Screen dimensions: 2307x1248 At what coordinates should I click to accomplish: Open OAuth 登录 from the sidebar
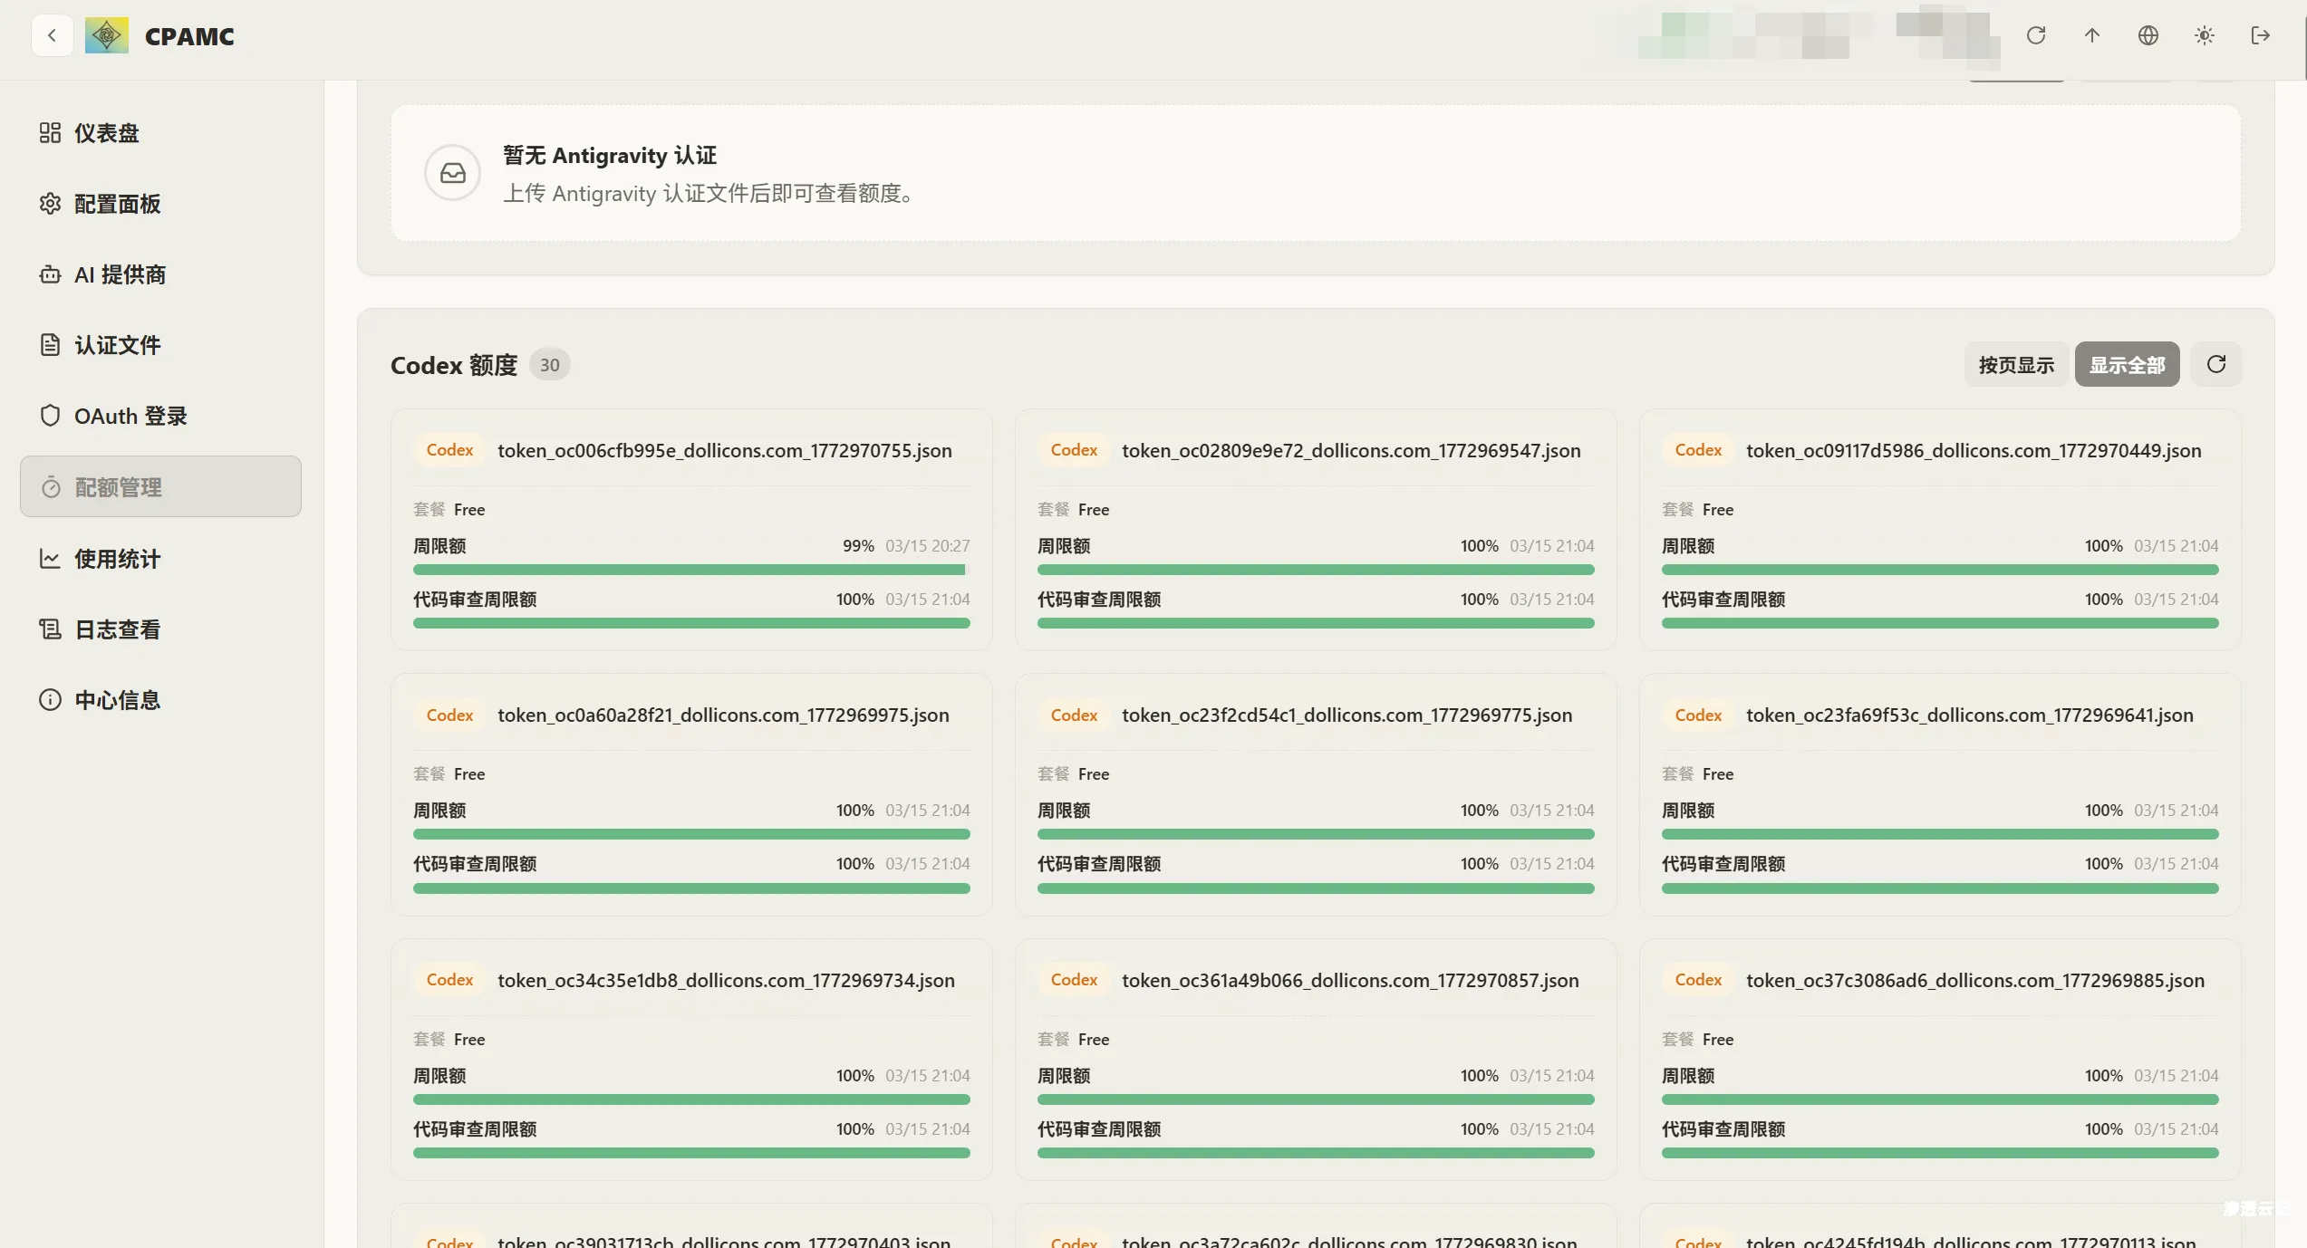point(131,416)
